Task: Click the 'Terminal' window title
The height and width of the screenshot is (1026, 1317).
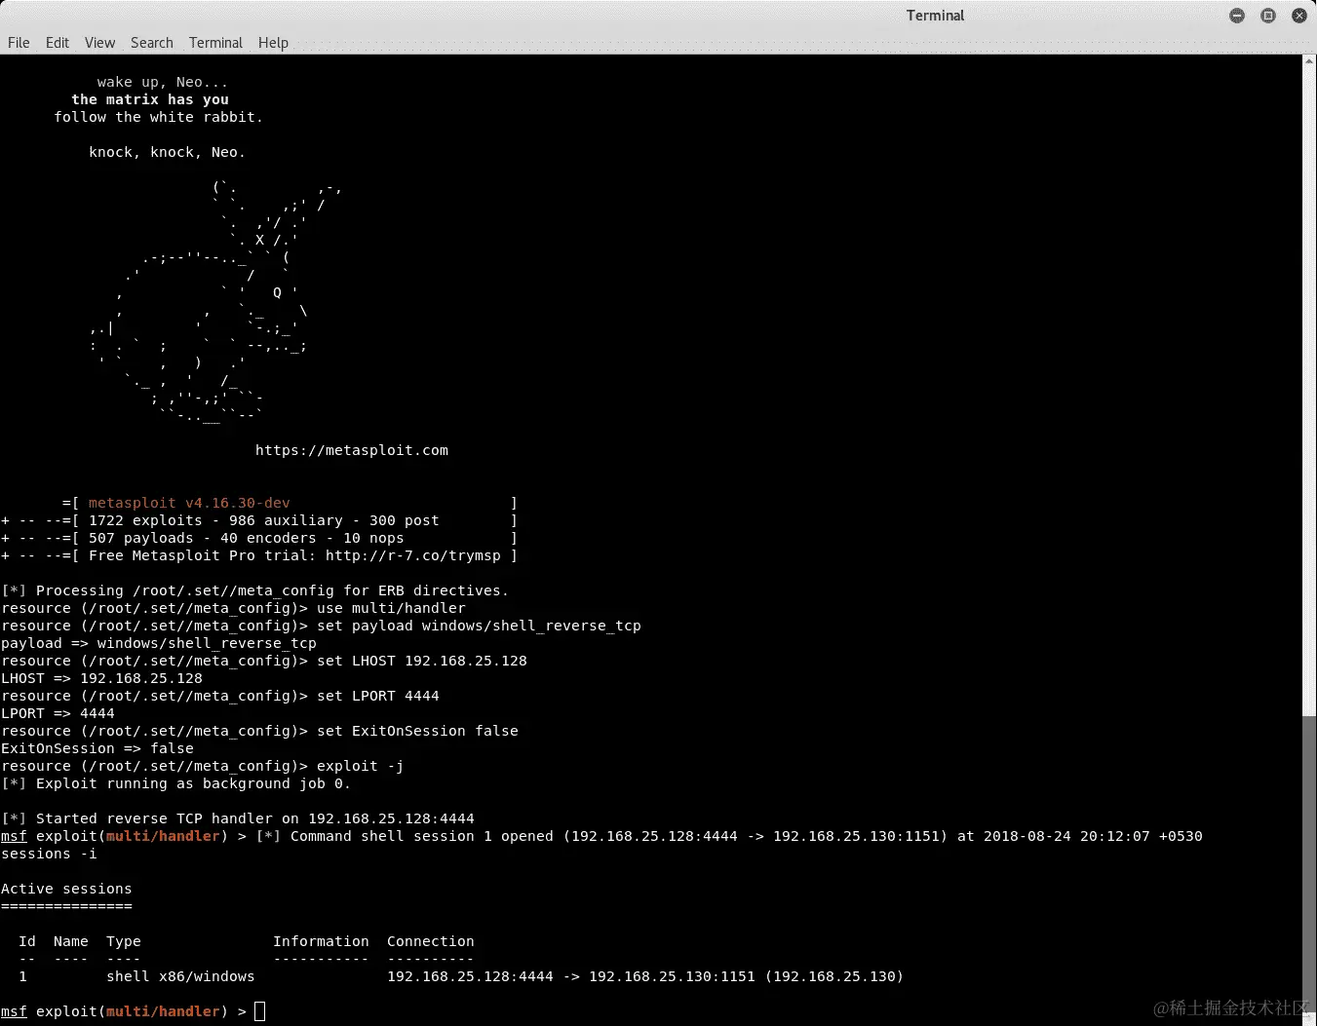Action: point(935,16)
